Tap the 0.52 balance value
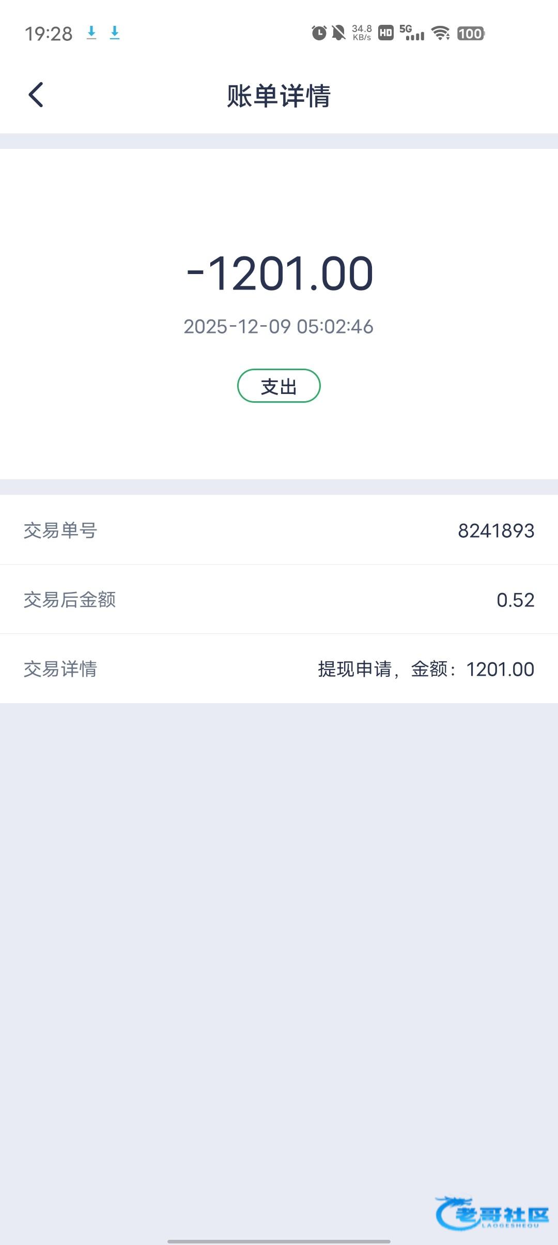The height and width of the screenshot is (1245, 558). (515, 600)
